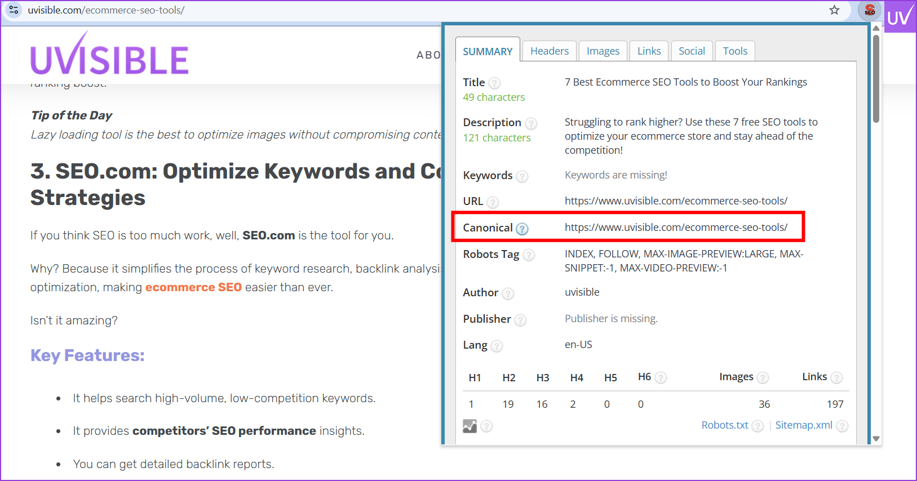Viewport: 917px width, 481px height.
Task: Open the Images tab
Action: 603,51
